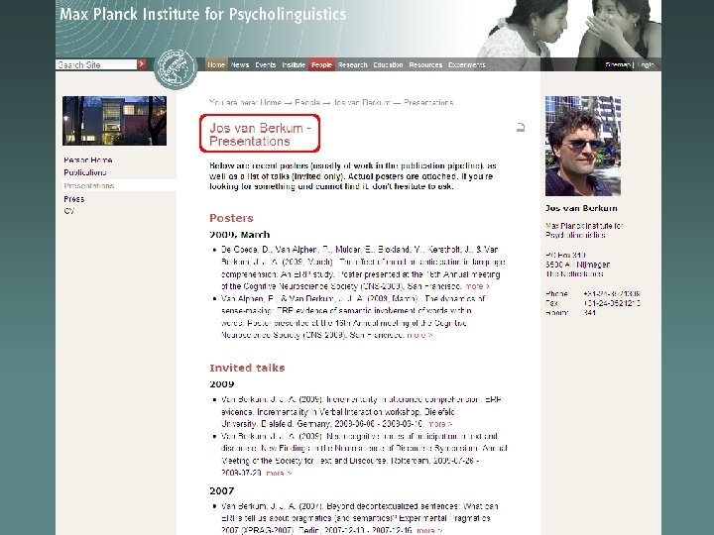
Task: Open the Institute navigation tab
Action: click(x=294, y=64)
